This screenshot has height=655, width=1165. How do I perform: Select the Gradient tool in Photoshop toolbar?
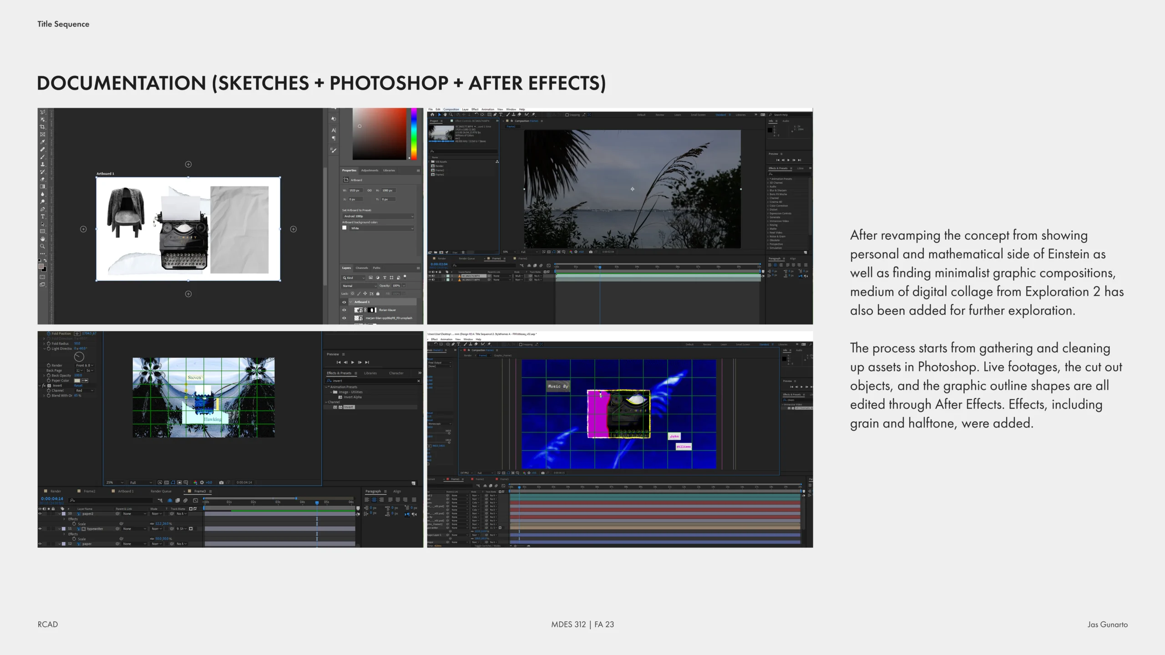pos(42,186)
